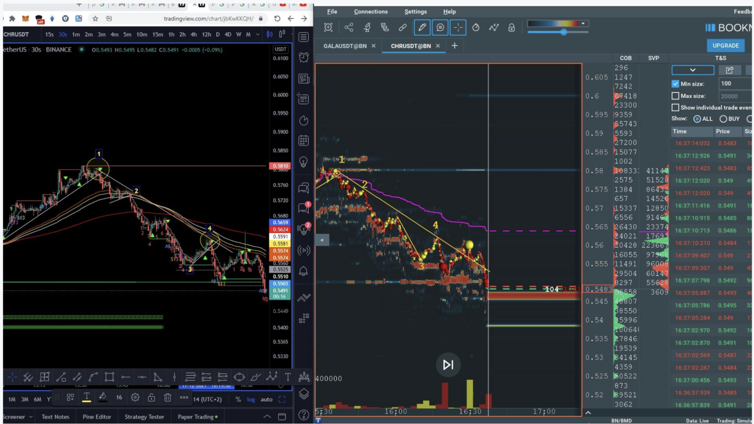This screenshot has width=754, height=424.
Task: Open the TradingView ideas lightbulb icon
Action: [304, 162]
